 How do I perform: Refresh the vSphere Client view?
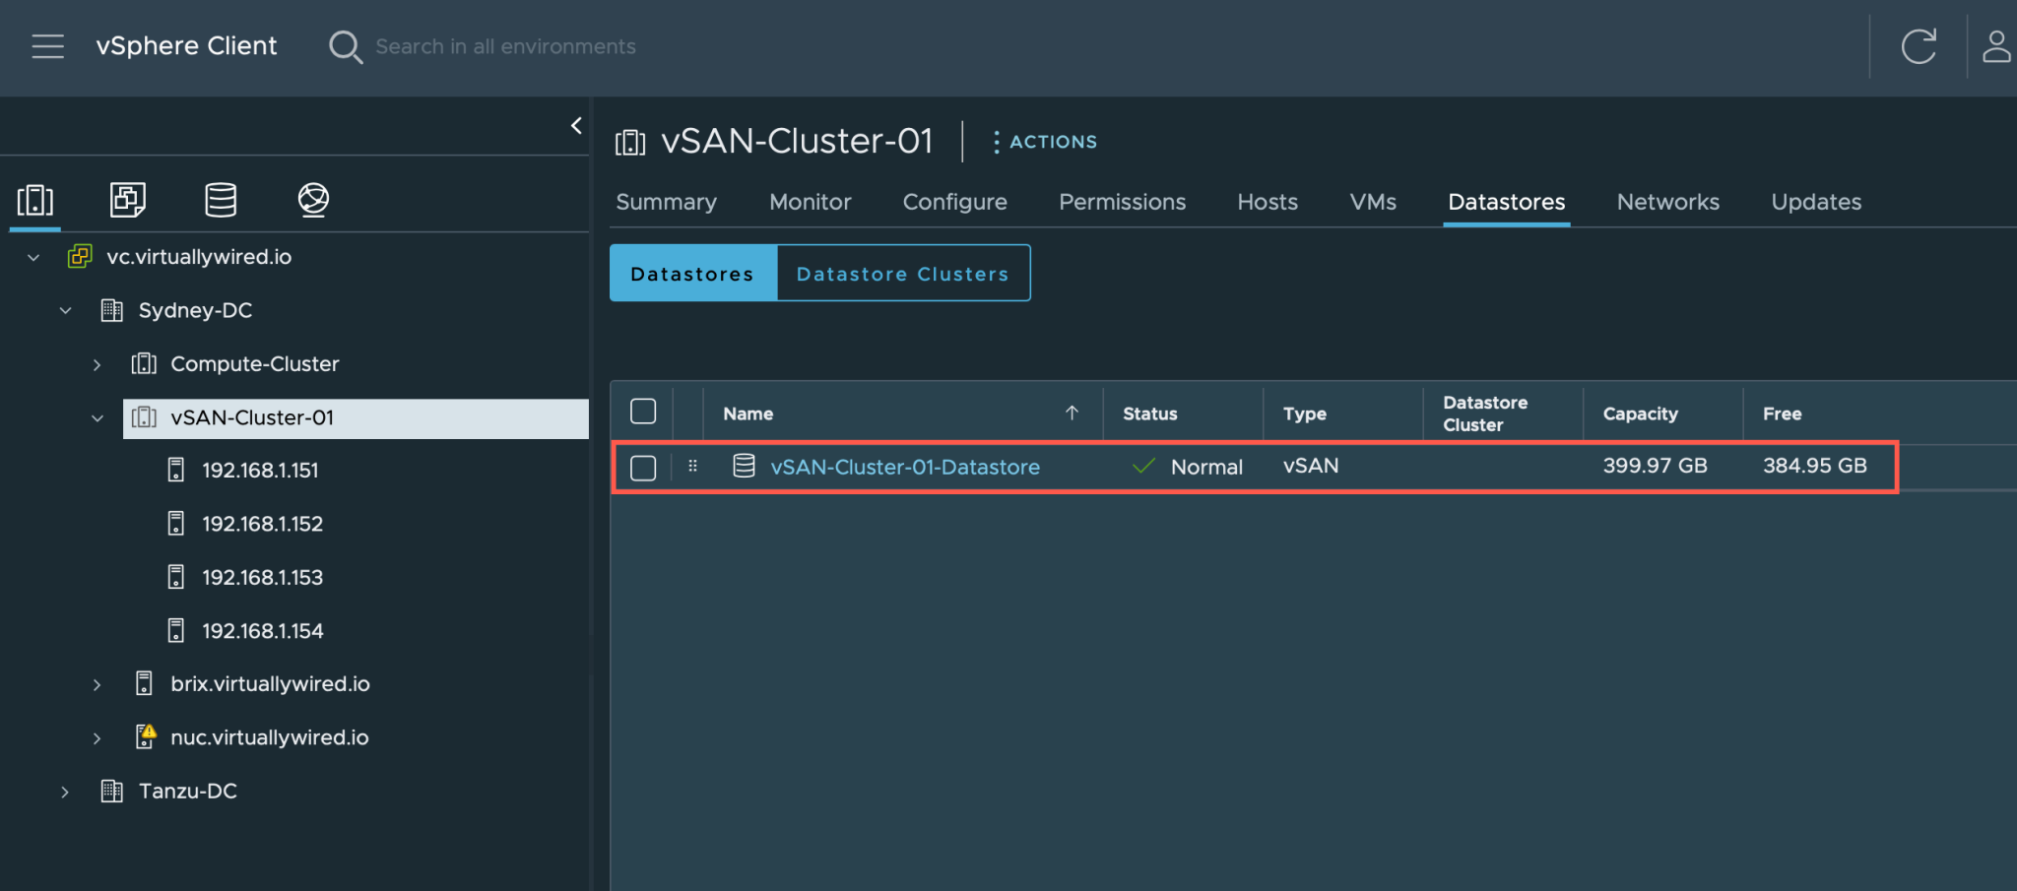[x=1918, y=46]
